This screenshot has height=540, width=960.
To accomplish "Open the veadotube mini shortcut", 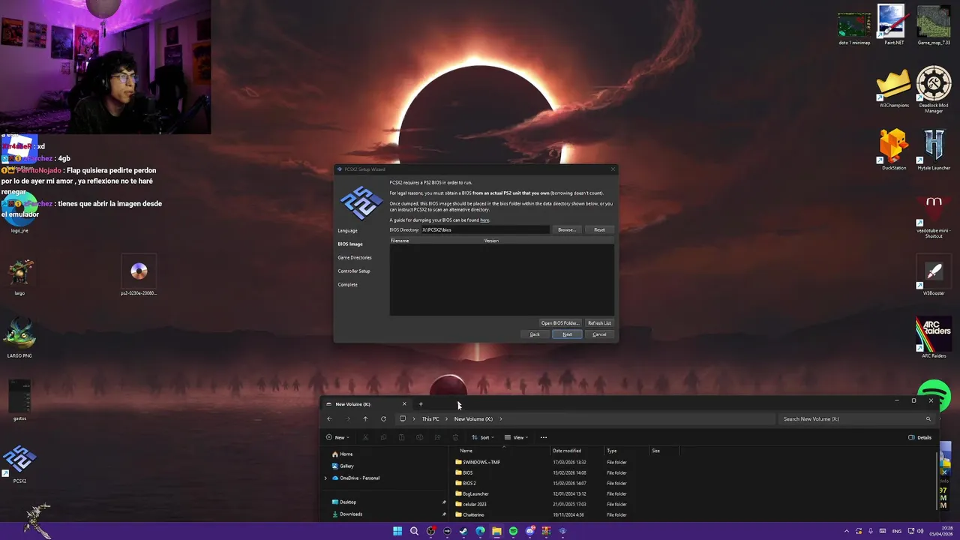I will click(x=934, y=217).
